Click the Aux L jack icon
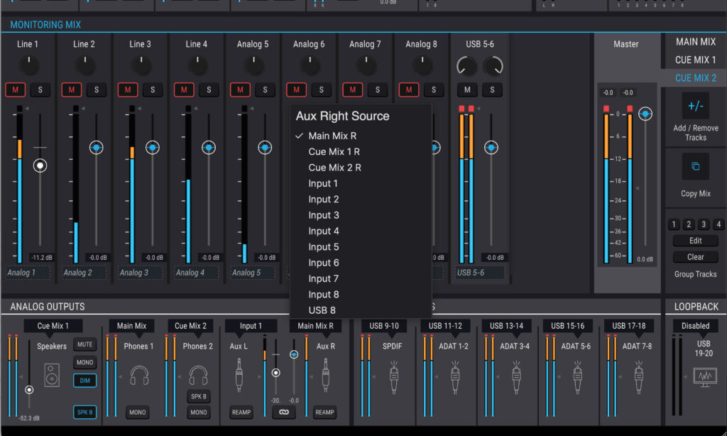The width and height of the screenshot is (727, 436). point(239,375)
